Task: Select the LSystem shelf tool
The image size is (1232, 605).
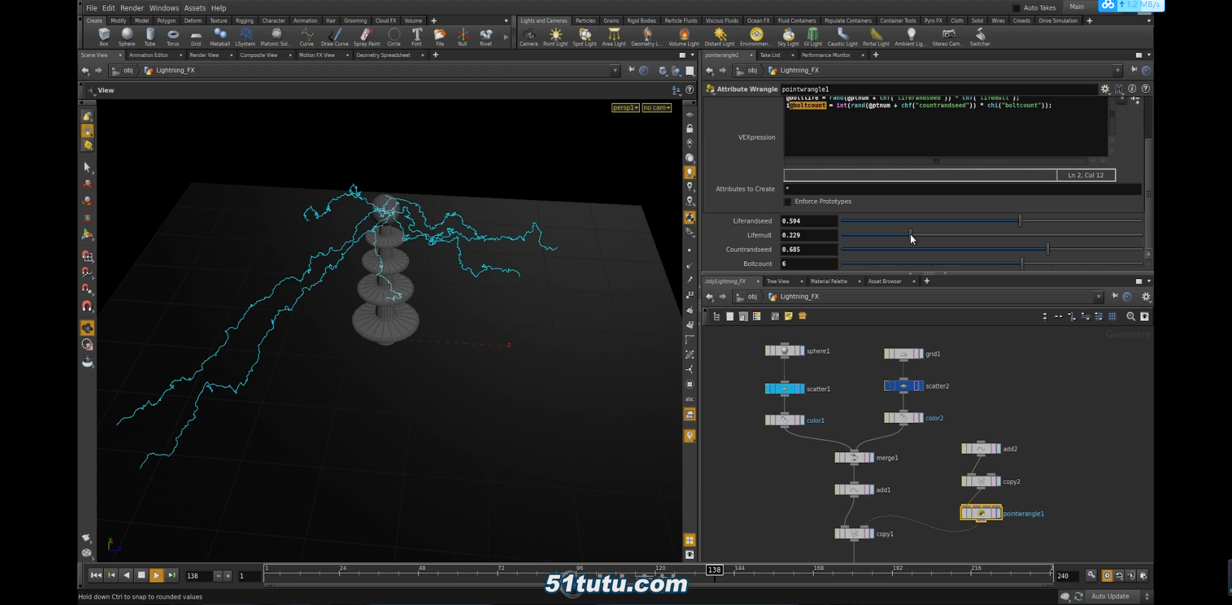Action: tap(245, 37)
